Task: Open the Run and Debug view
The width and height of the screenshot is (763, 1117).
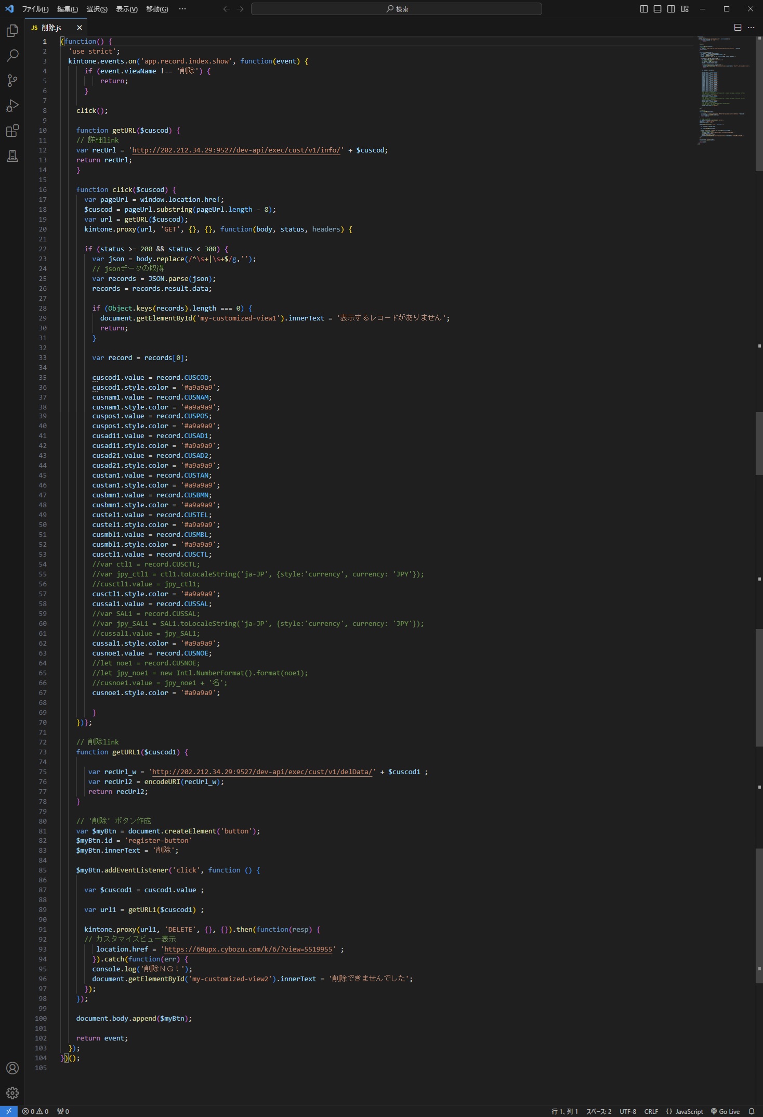Action: click(12, 106)
